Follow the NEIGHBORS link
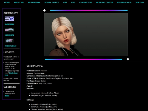Viewport: 148px width, 111px height. click(9, 35)
